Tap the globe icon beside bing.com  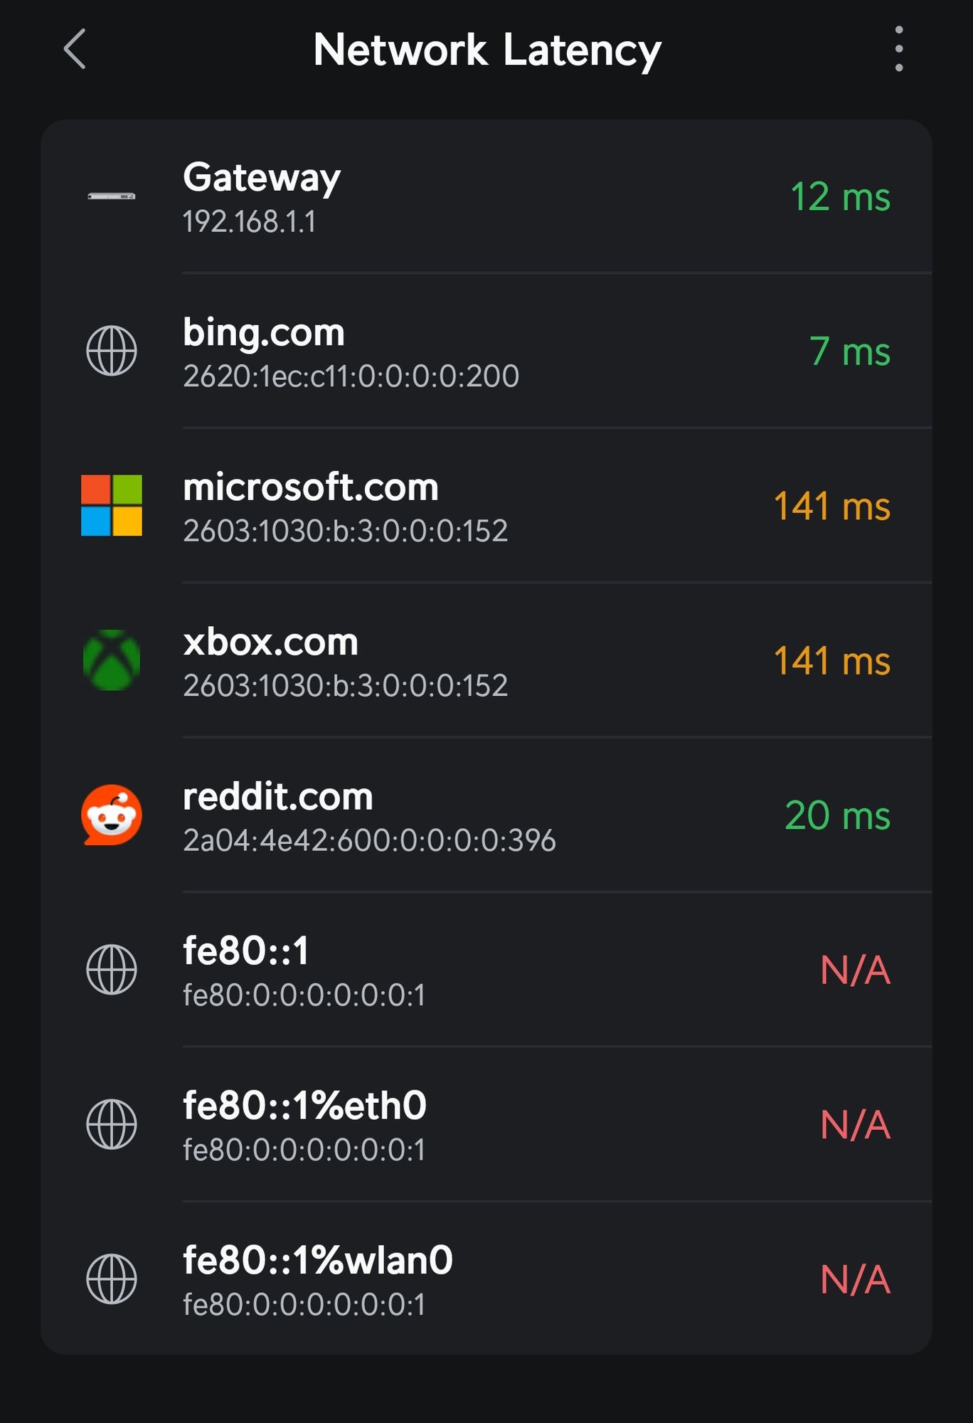pos(112,351)
